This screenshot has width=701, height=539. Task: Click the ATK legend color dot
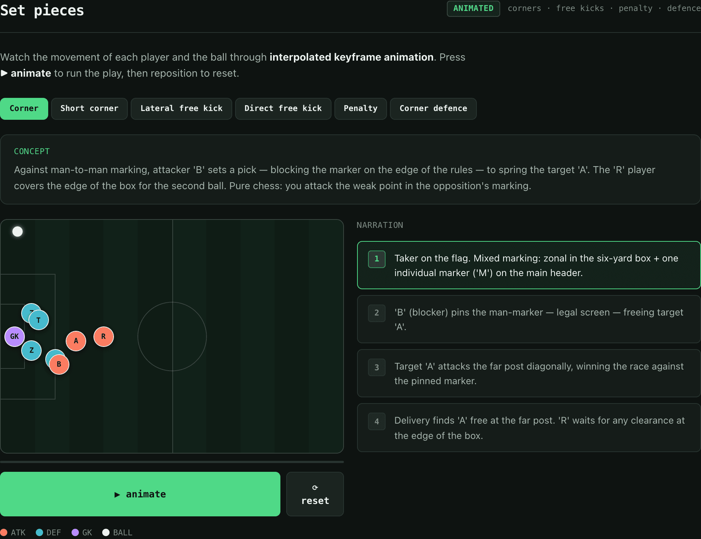pos(4,532)
